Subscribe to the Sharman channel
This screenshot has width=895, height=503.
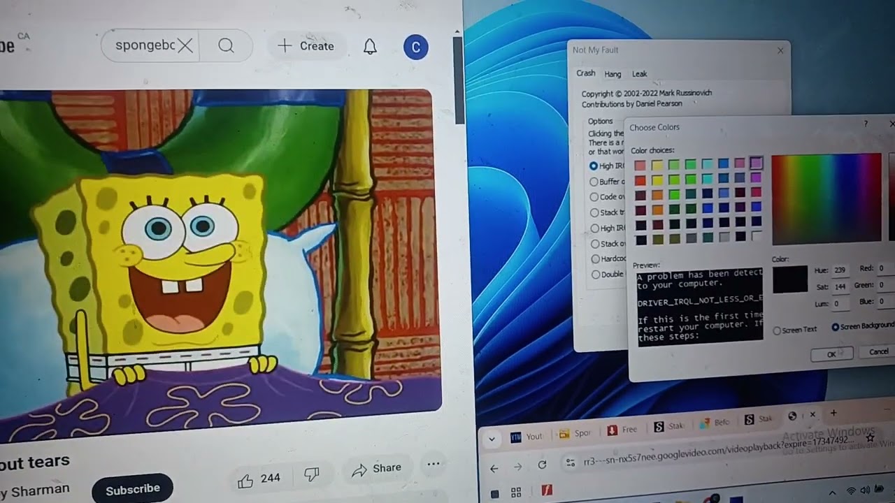(x=132, y=490)
